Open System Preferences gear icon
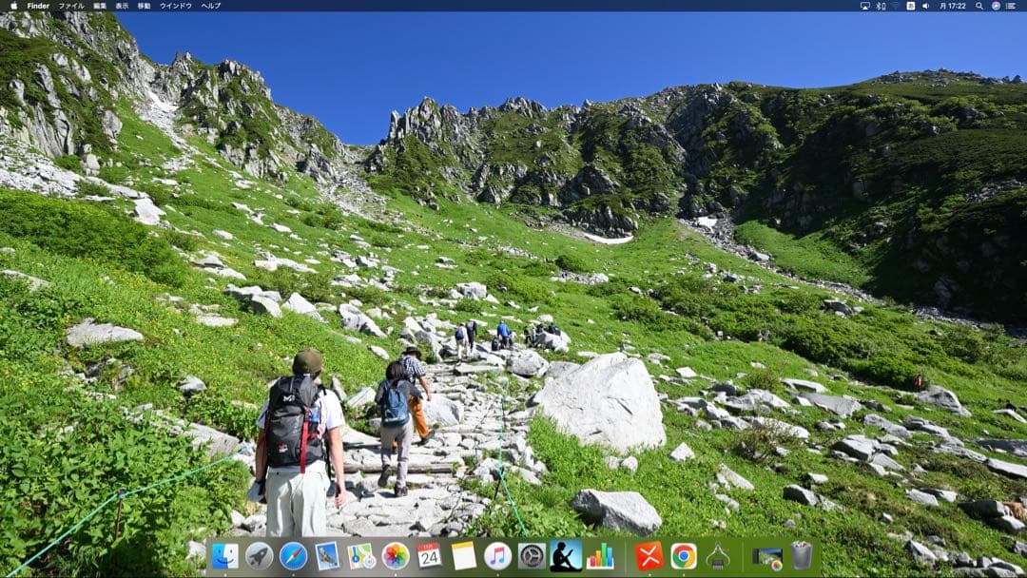Viewport: 1027px width, 578px height. click(532, 556)
